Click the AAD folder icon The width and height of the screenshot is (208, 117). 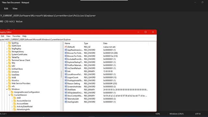[x=15, y=98]
